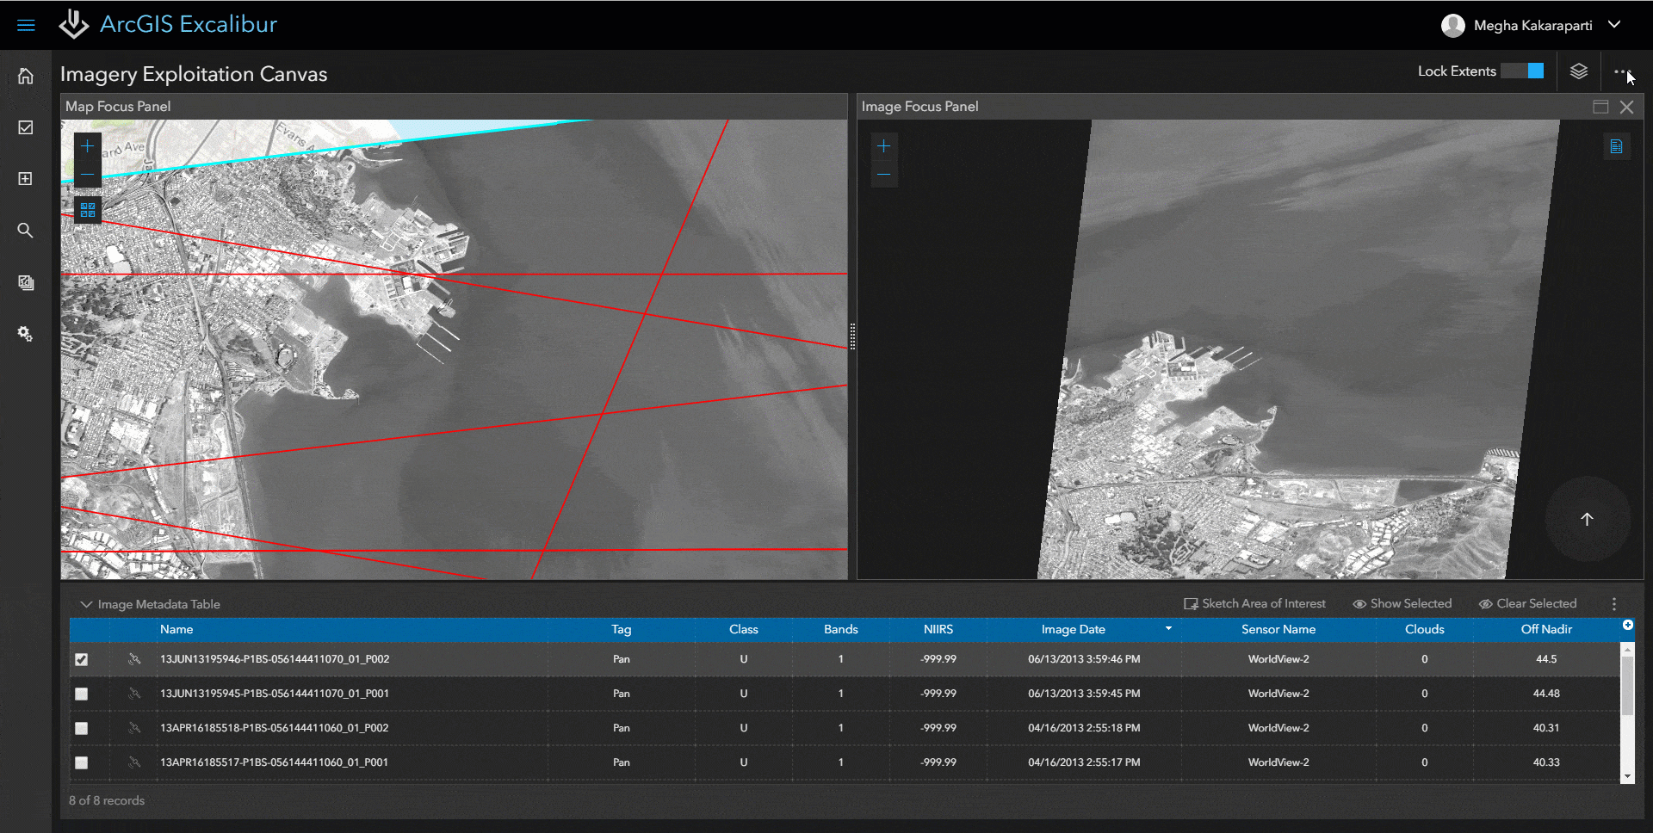Uncheck the 13JUN13195946 image row

tap(82, 659)
